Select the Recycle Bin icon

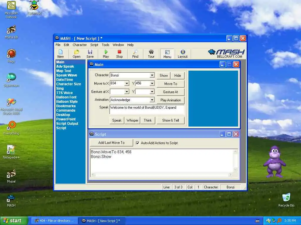click(286, 200)
